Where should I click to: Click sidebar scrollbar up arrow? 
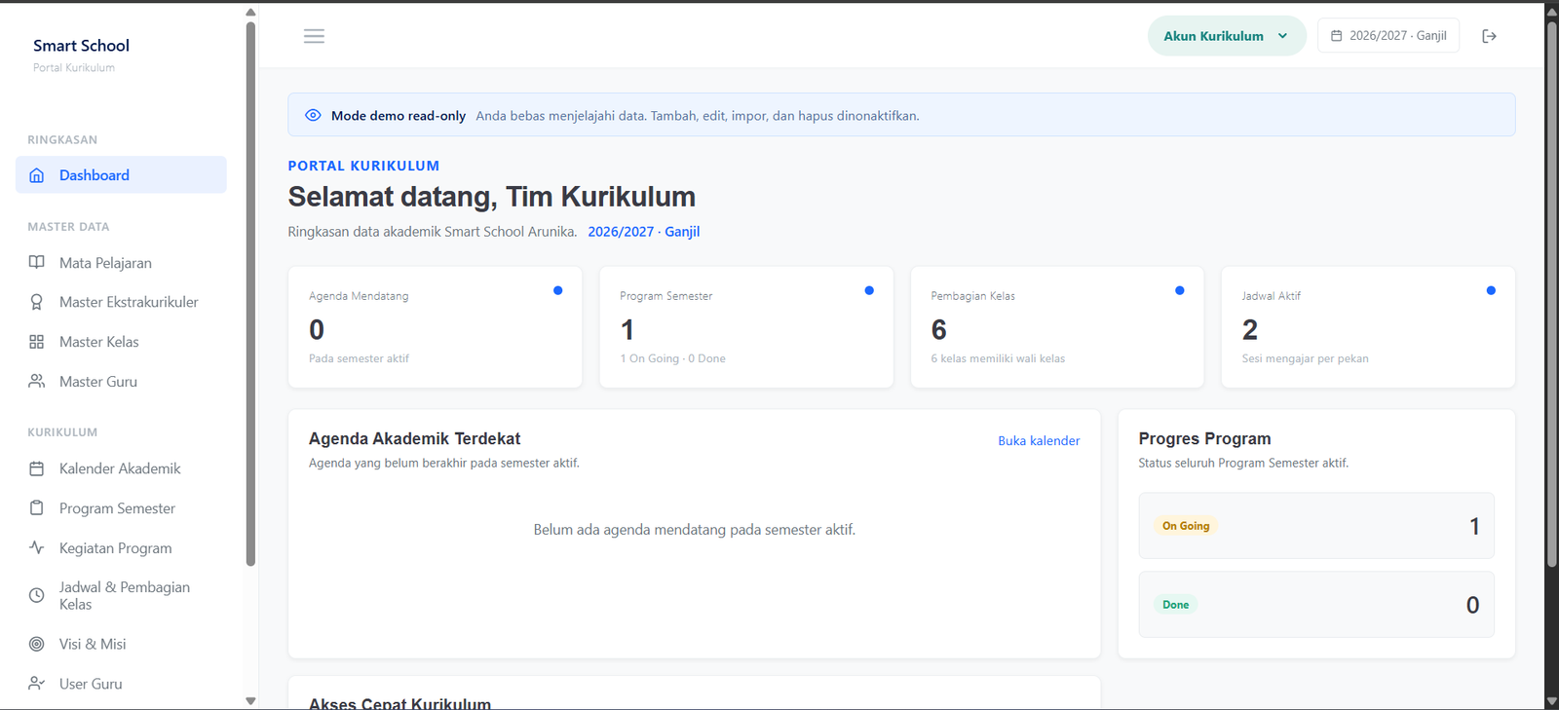[250, 13]
